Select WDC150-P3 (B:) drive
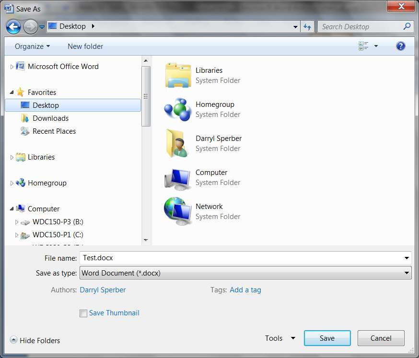 [58, 222]
